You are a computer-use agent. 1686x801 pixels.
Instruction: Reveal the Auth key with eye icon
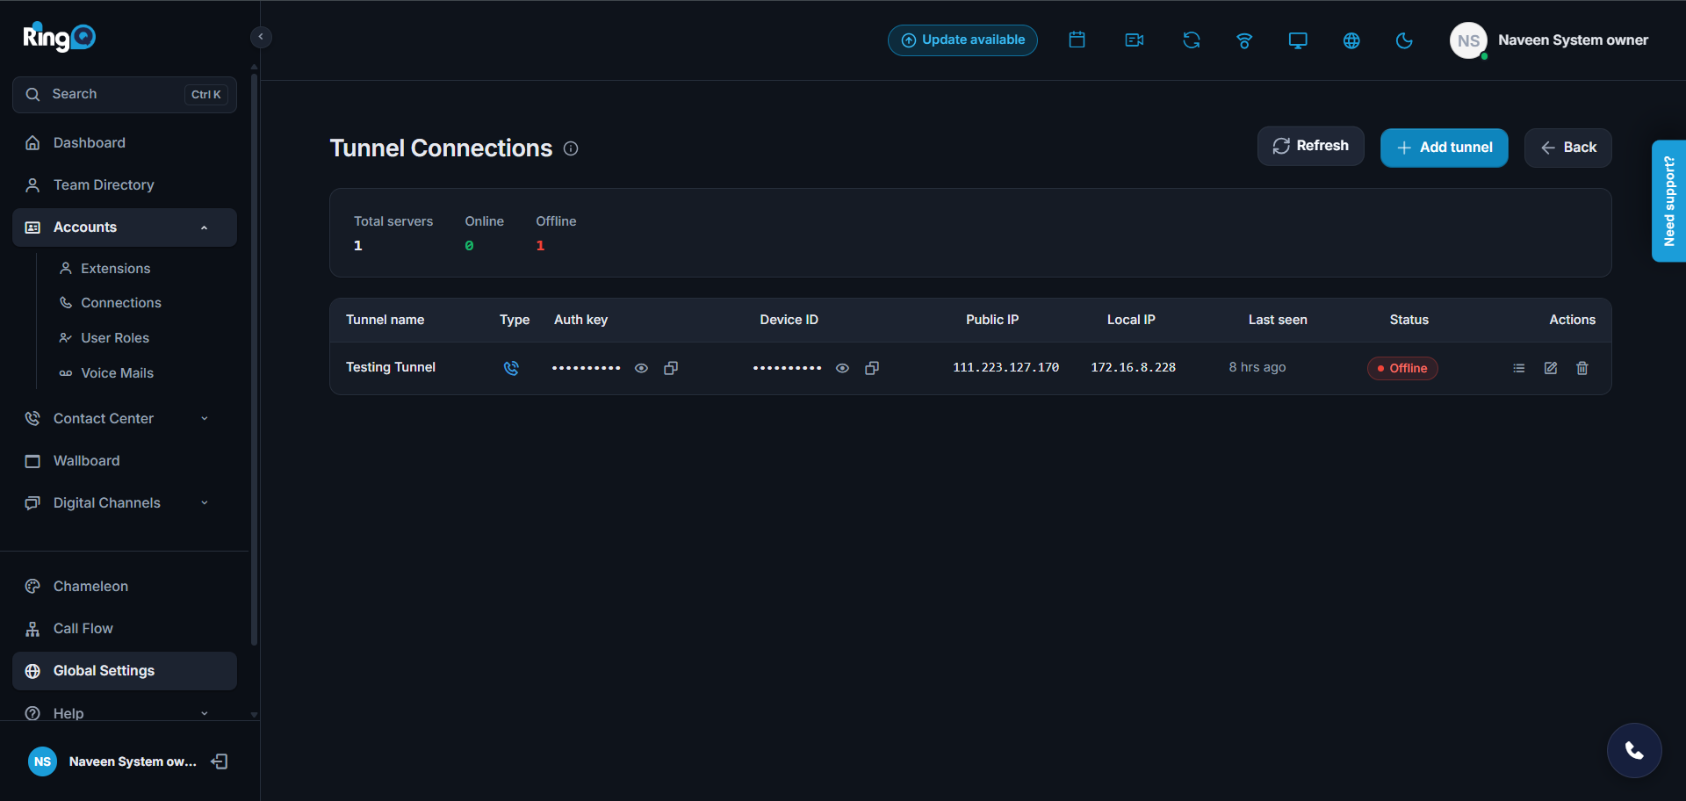[x=642, y=368]
